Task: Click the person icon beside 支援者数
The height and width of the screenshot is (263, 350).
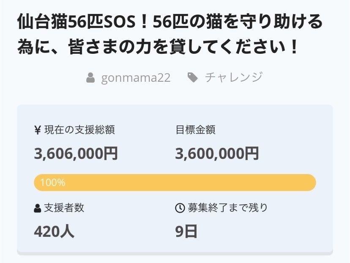Action: 38,208
